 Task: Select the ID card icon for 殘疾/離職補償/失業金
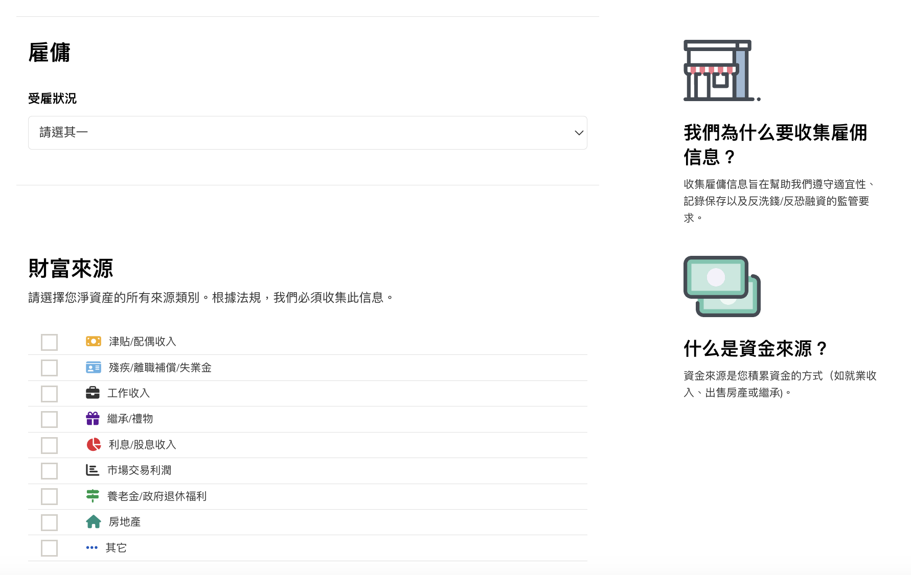93,367
